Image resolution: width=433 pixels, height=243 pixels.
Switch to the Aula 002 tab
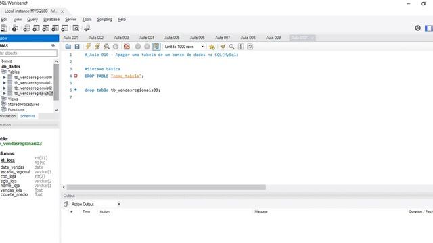click(96, 38)
